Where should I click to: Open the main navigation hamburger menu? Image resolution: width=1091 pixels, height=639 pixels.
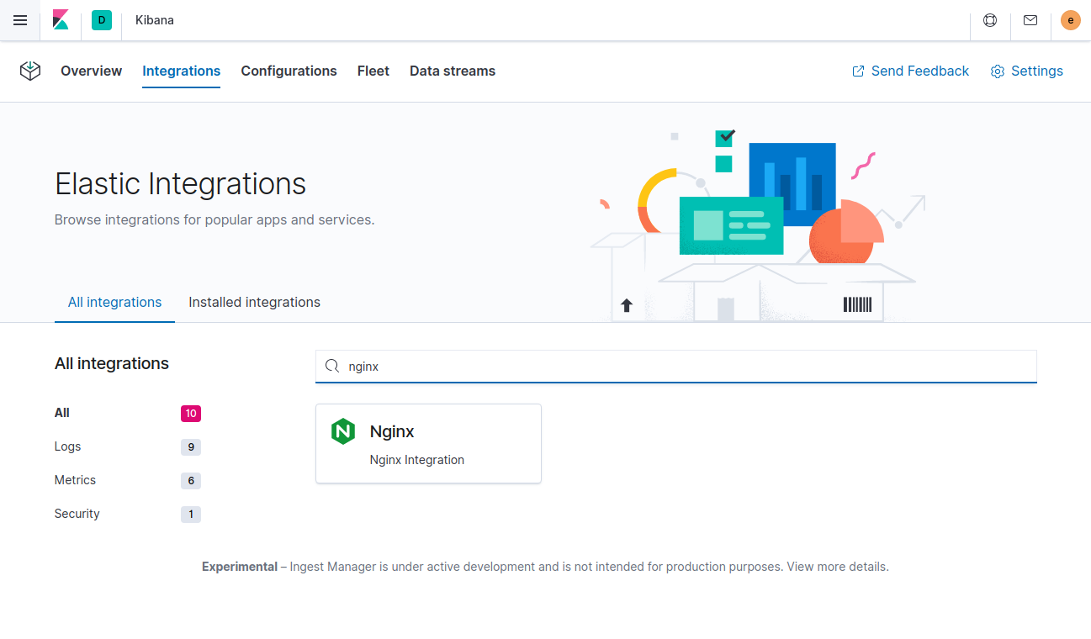click(20, 20)
